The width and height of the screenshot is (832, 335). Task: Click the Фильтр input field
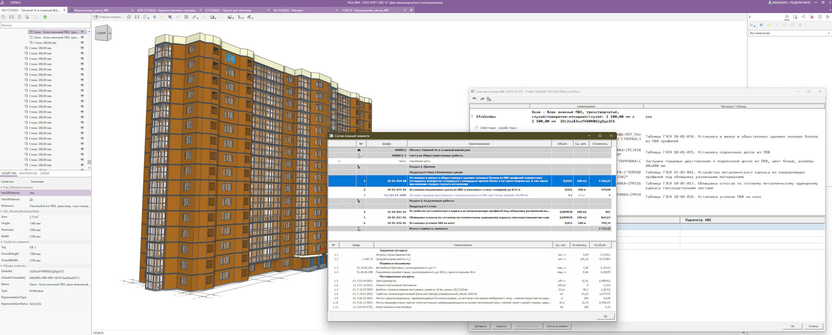(x=45, y=25)
